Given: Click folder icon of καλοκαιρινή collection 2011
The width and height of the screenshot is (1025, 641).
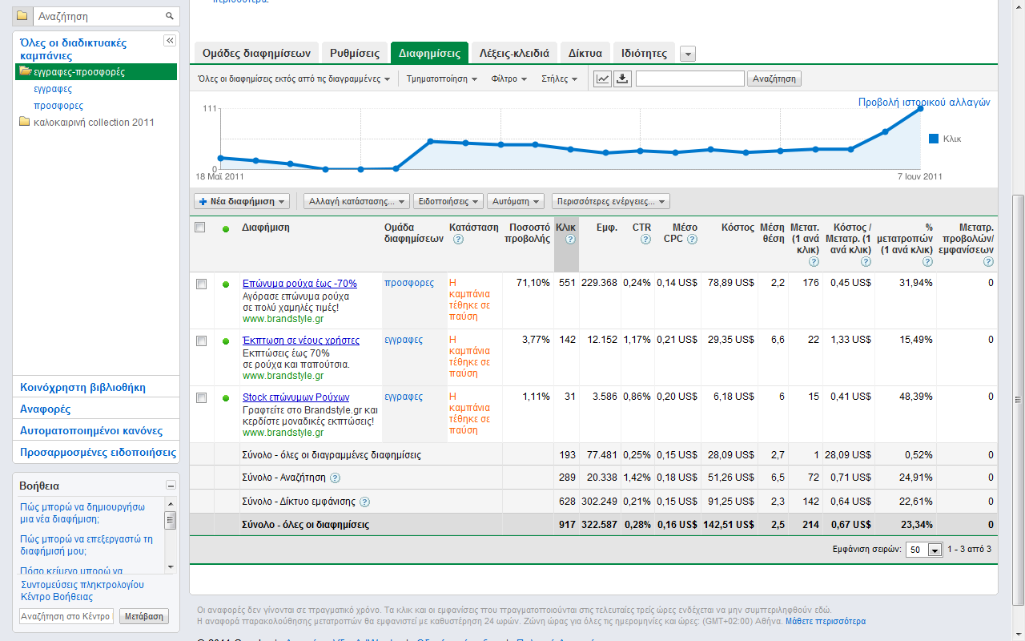Looking at the screenshot, I should tap(24, 122).
